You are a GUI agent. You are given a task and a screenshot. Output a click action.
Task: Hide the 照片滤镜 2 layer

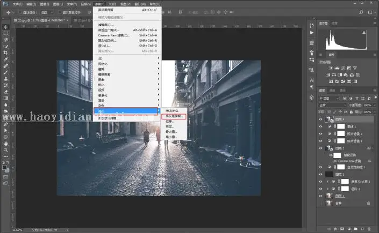[320, 134]
